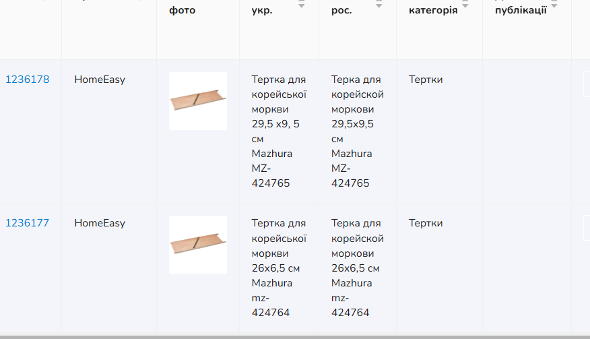Screen dimensions: 590x339
Task: Toggle sorting arrows on публікації column
Action: [554, 5]
